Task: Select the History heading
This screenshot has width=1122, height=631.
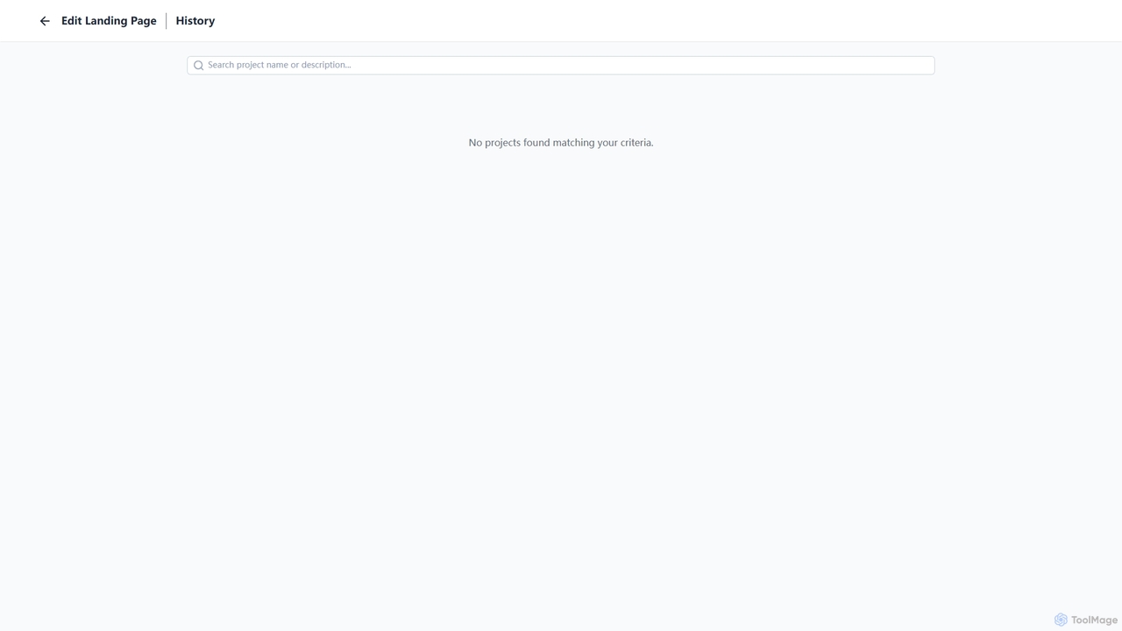Action: click(x=195, y=21)
